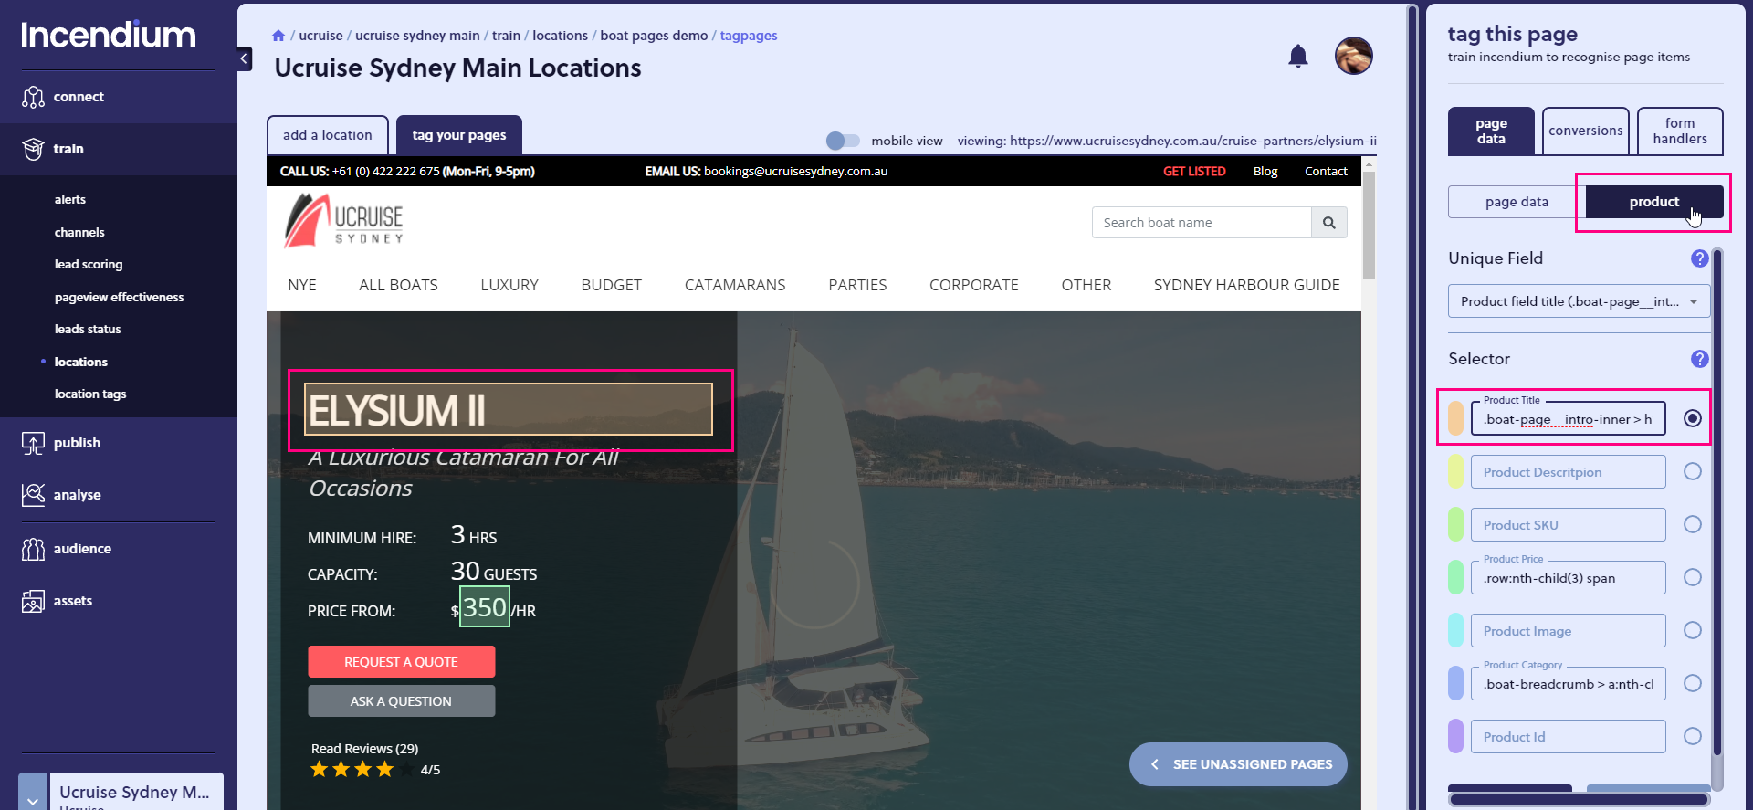This screenshot has height=810, width=1753.
Task: Open the ALL BOATS nav link
Action: 398,285
